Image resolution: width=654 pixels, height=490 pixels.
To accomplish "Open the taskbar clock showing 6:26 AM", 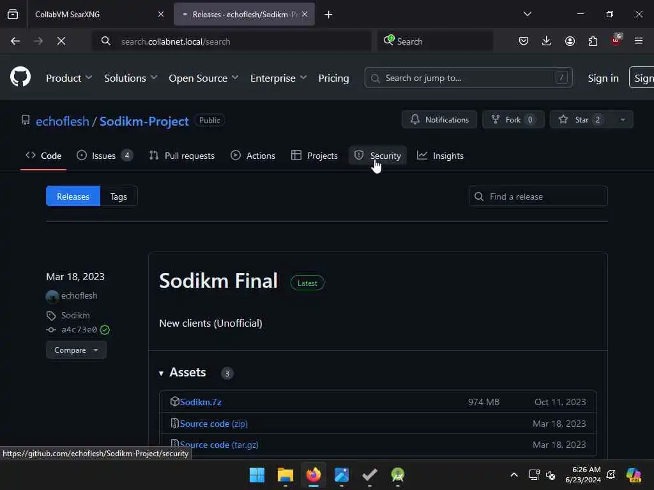I will (x=582, y=475).
